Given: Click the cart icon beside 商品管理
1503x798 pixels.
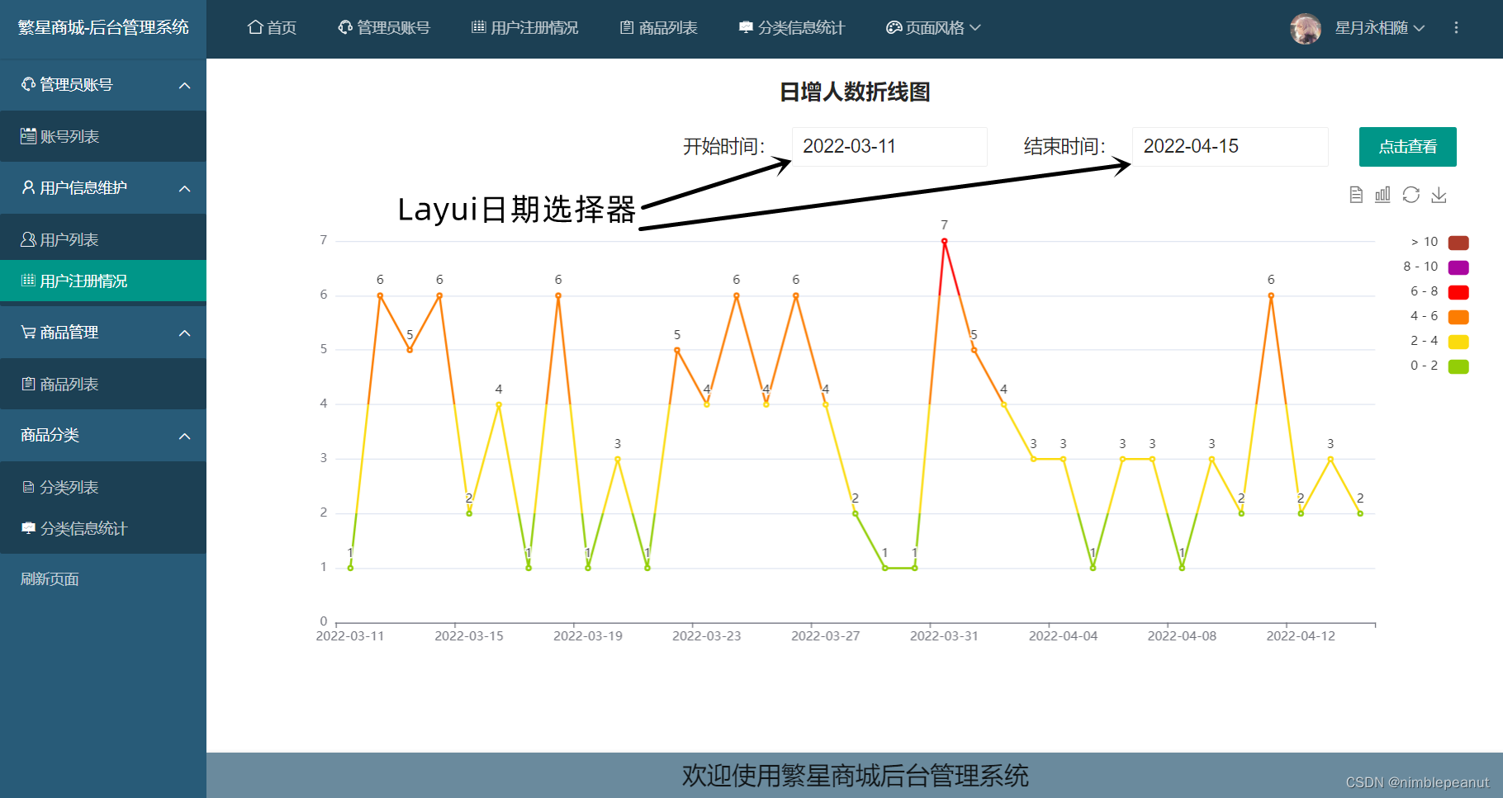Looking at the screenshot, I should point(29,332).
